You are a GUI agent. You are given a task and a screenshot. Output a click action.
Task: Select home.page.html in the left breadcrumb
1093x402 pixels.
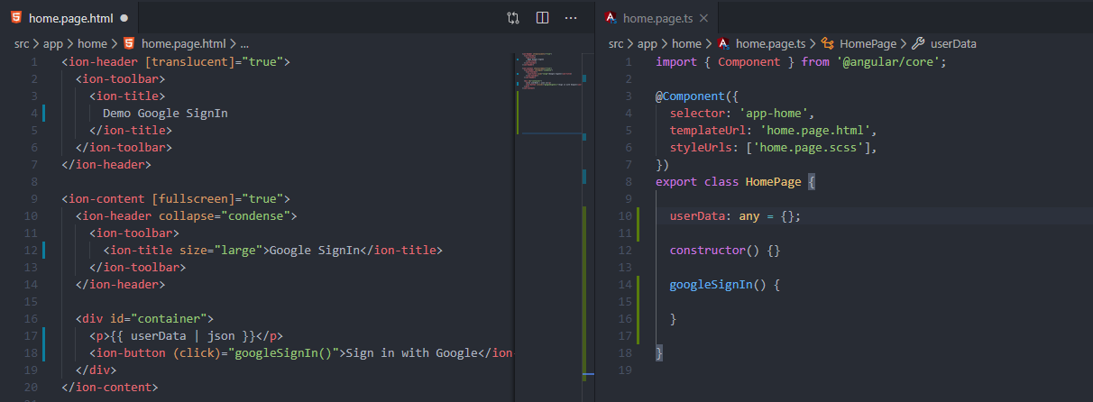(183, 43)
